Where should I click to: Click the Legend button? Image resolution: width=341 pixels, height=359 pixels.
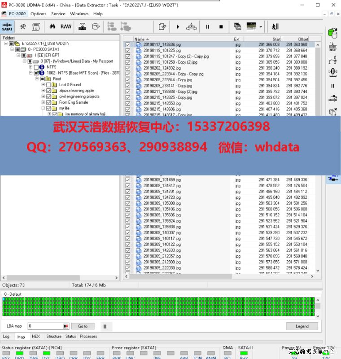[302, 326]
